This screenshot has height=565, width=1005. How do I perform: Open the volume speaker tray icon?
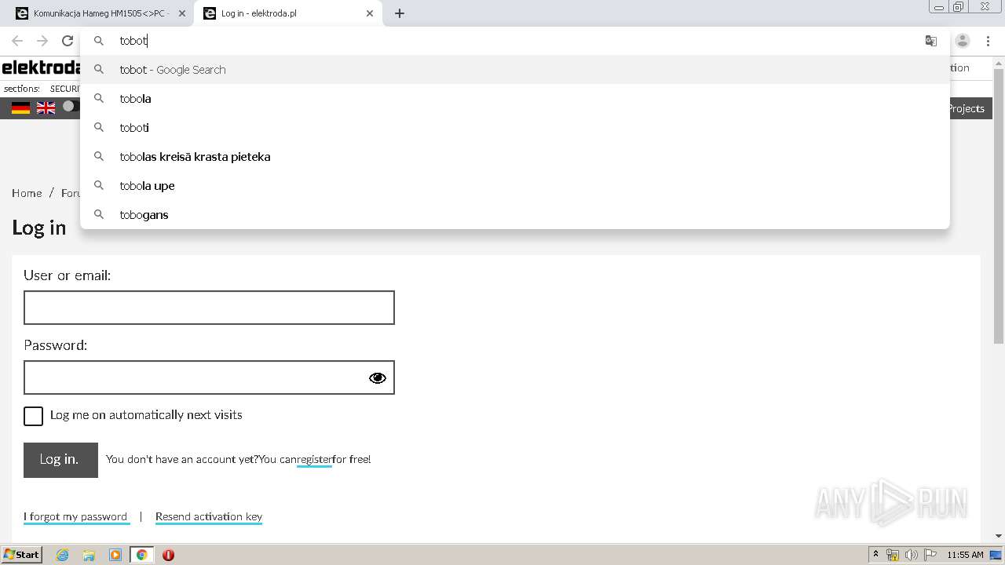912,555
